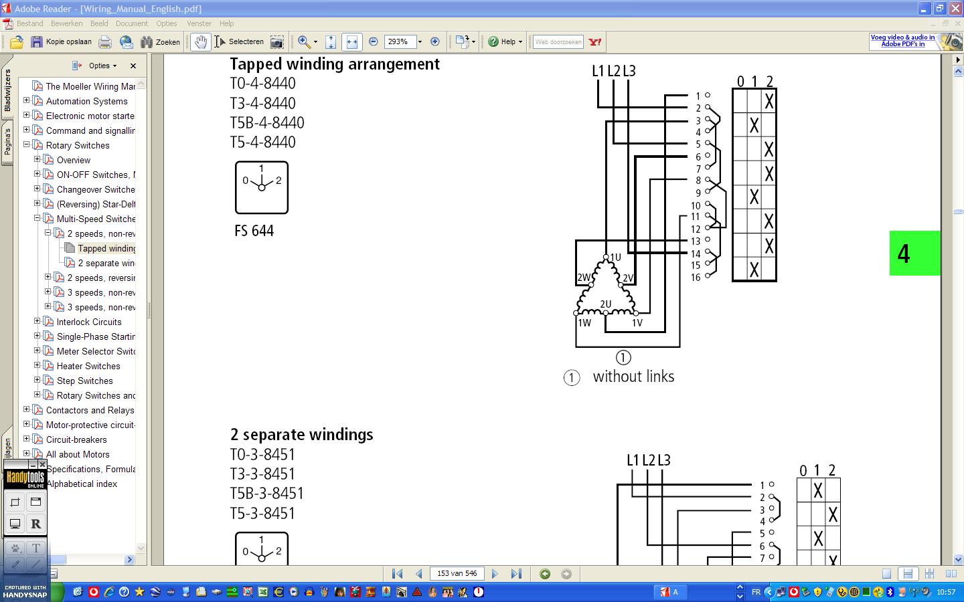Activate Fit Width view button

pos(351,41)
